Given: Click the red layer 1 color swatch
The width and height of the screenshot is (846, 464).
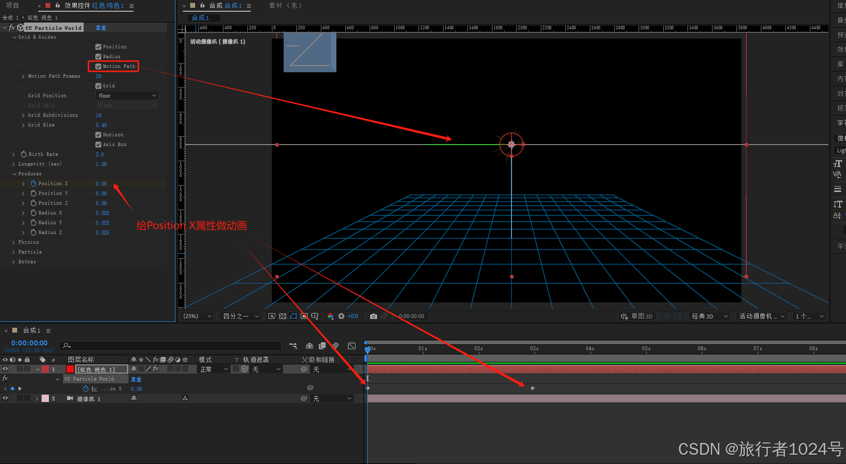Looking at the screenshot, I should 70,369.
